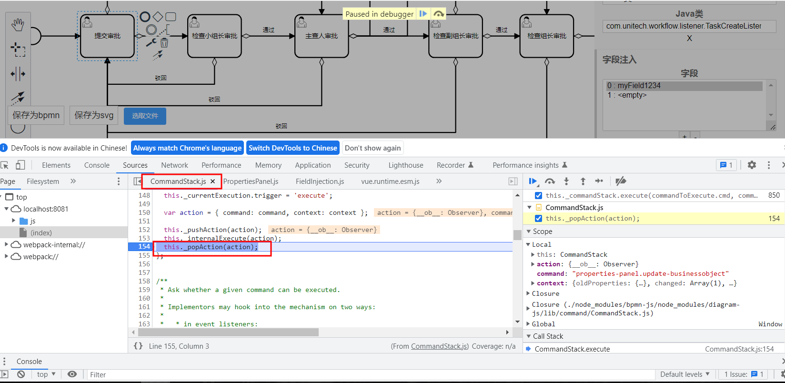The height and width of the screenshot is (383, 785).
Task: Click Always match Chrome's language button
Action: 187,148
